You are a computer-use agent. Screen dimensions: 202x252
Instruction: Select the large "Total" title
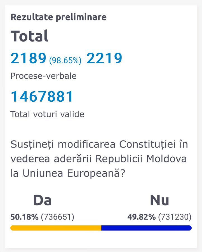click(29, 36)
